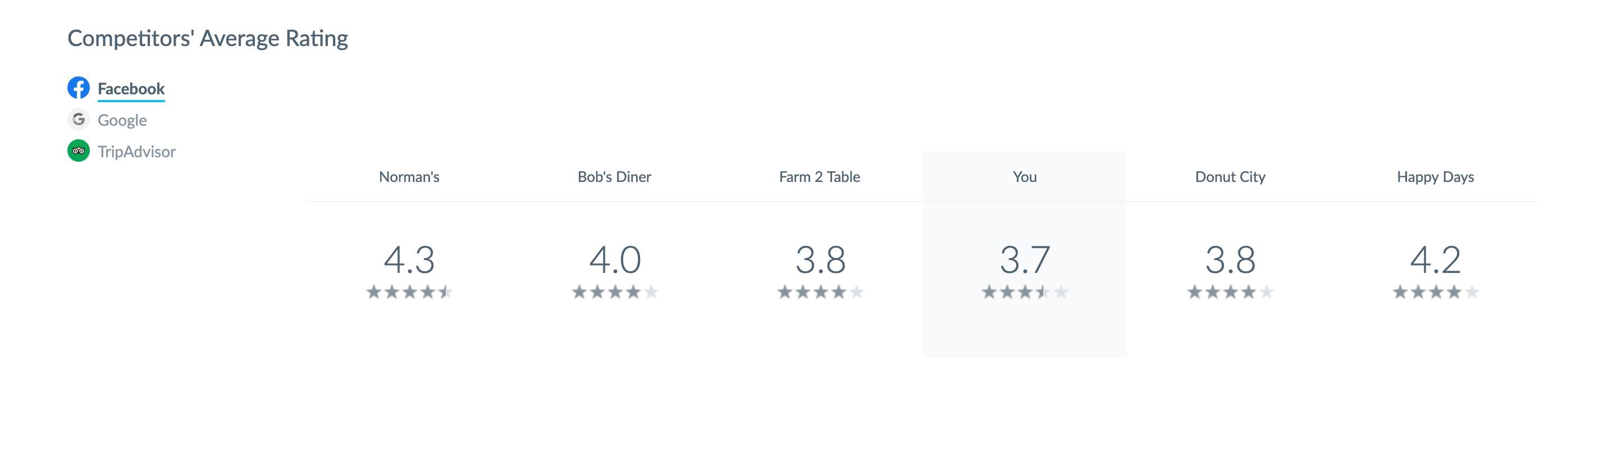The height and width of the screenshot is (456, 1617).
Task: Click Norman's star rating icons
Action: 409,292
